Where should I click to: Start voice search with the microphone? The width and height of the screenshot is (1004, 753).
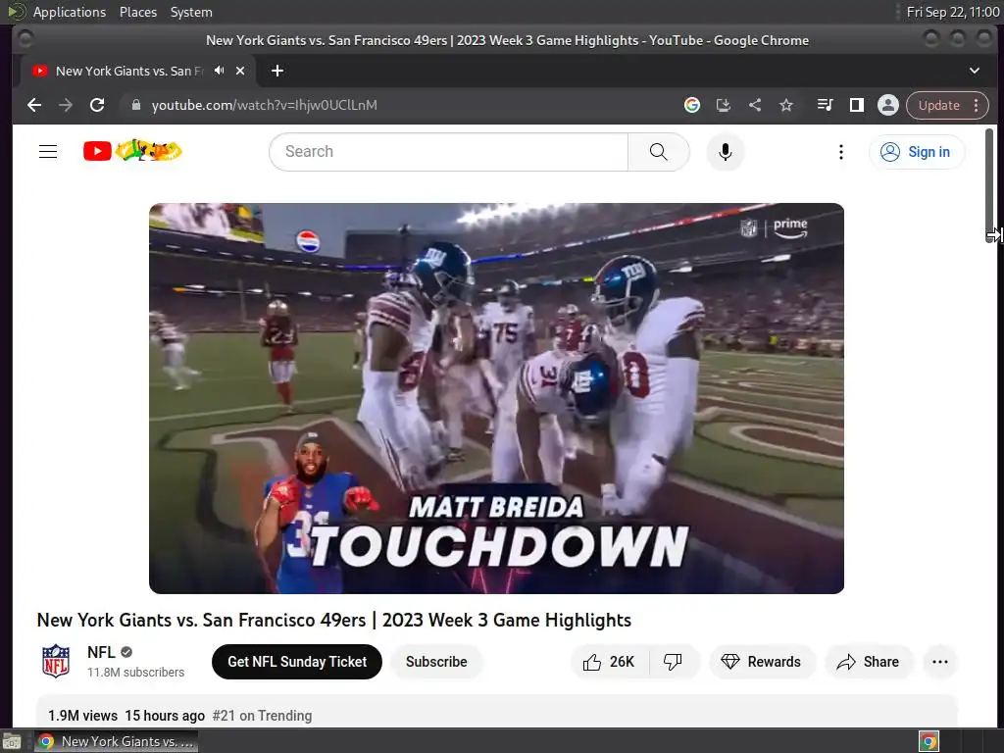[725, 152]
